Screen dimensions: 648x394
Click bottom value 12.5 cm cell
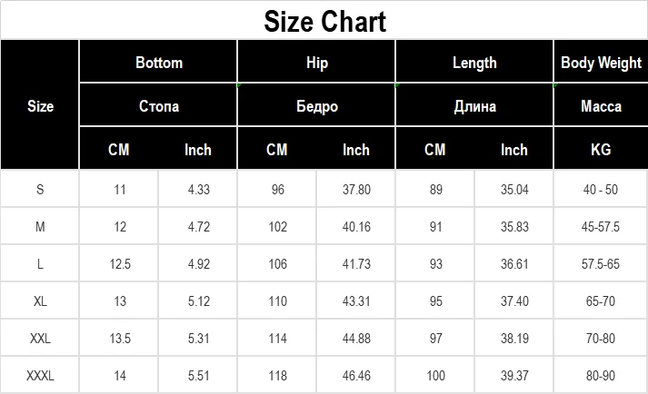[119, 264]
